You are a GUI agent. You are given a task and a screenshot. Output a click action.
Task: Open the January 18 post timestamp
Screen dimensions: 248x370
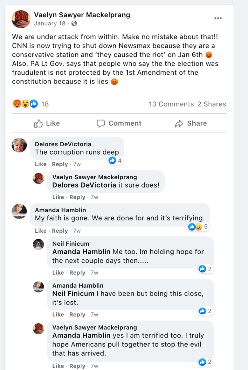click(50, 23)
